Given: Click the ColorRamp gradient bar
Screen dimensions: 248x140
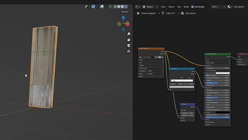Looking at the screenshot, I should coord(182,80).
